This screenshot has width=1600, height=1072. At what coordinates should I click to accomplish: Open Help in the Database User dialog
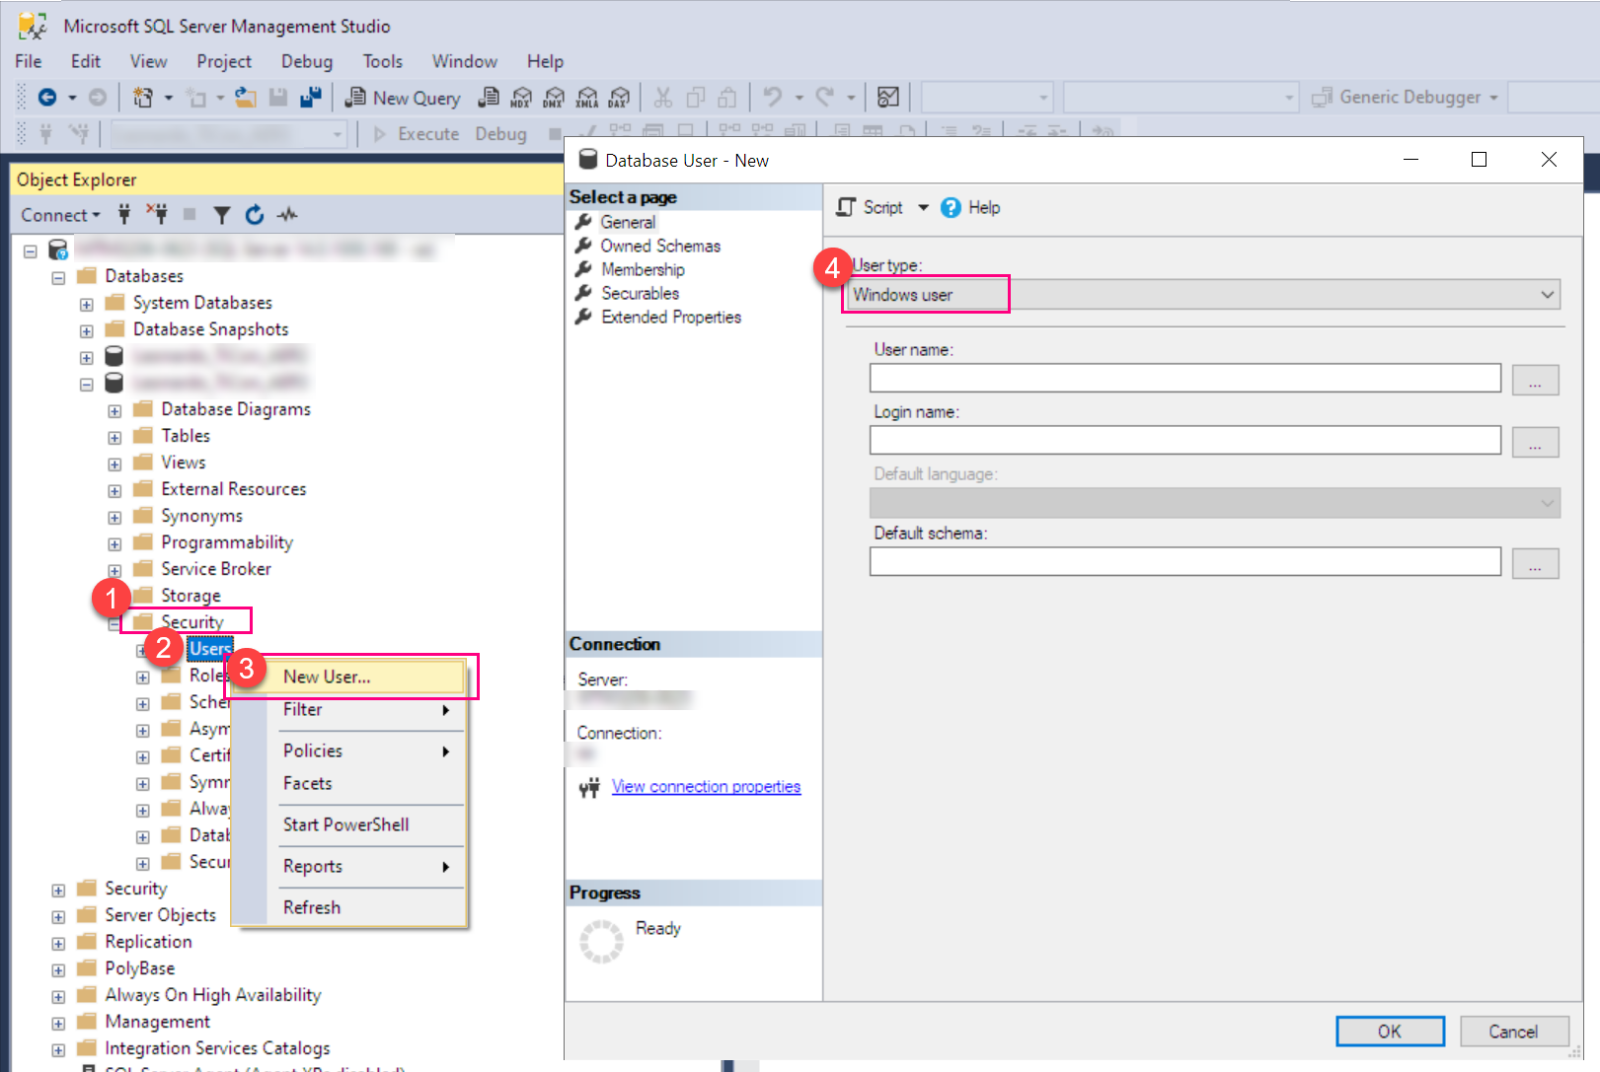coord(971,207)
